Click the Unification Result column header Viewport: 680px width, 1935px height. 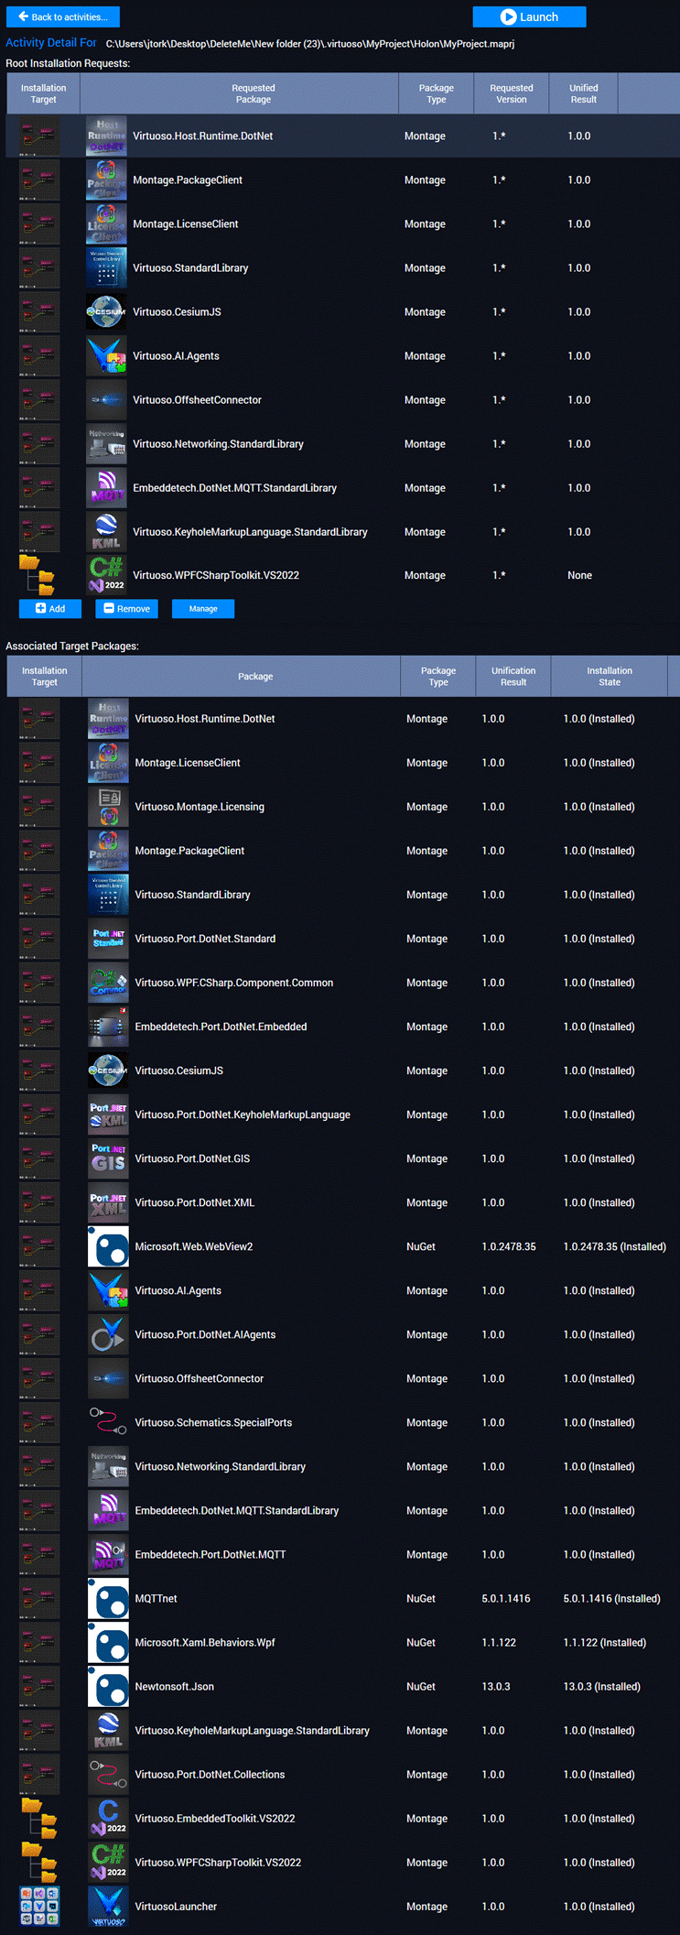513,676
